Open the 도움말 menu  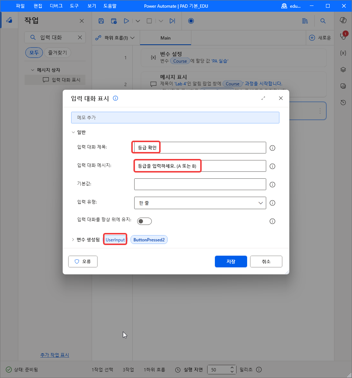tap(110, 6)
